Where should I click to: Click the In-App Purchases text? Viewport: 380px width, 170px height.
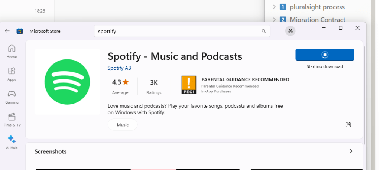pyautogui.click(x=216, y=91)
